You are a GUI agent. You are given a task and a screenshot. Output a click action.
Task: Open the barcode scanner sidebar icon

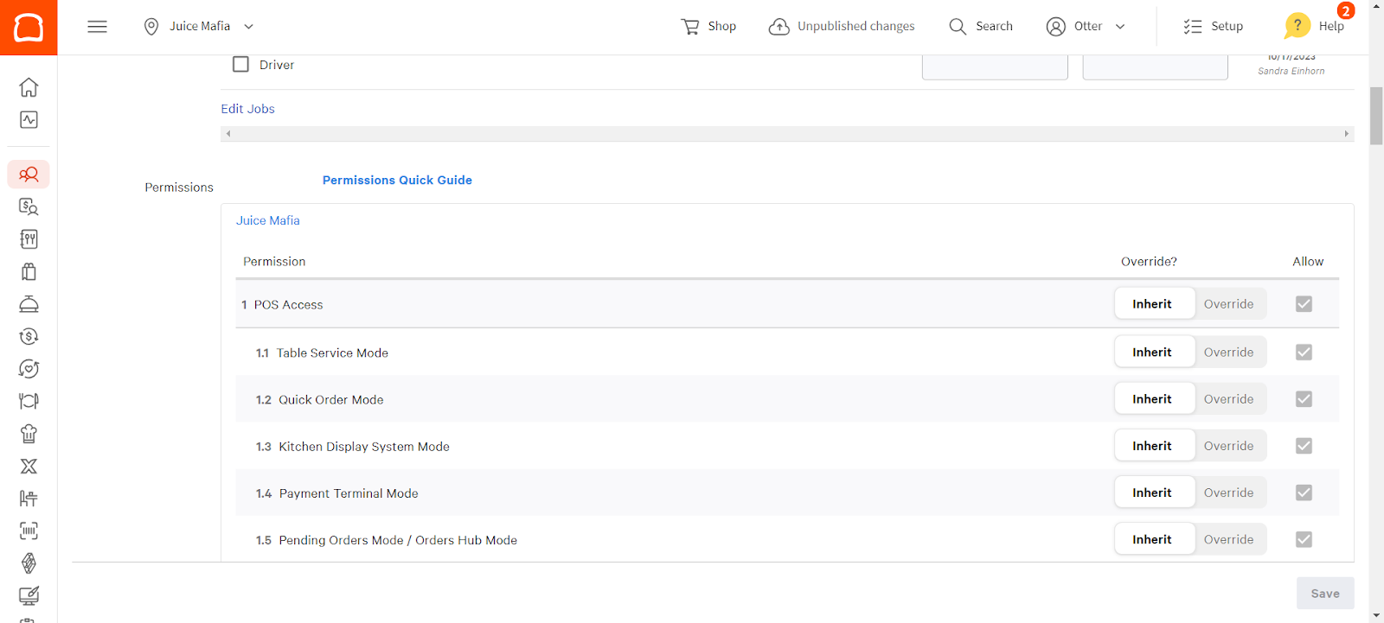tap(29, 531)
